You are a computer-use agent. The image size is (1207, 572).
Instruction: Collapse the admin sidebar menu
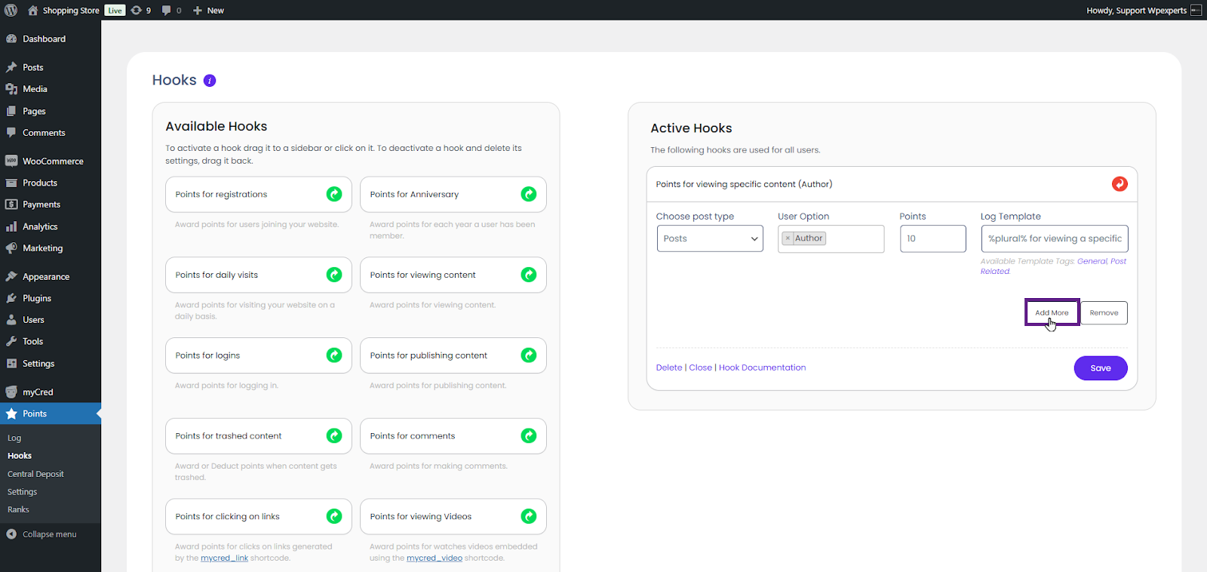click(x=49, y=534)
